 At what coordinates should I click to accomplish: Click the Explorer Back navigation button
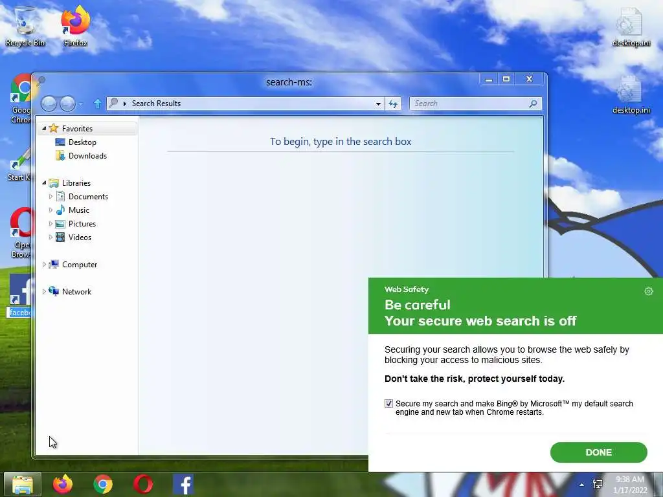(49, 104)
